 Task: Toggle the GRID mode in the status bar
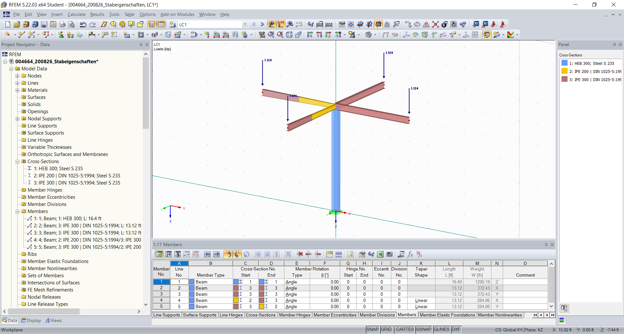tap(386, 329)
